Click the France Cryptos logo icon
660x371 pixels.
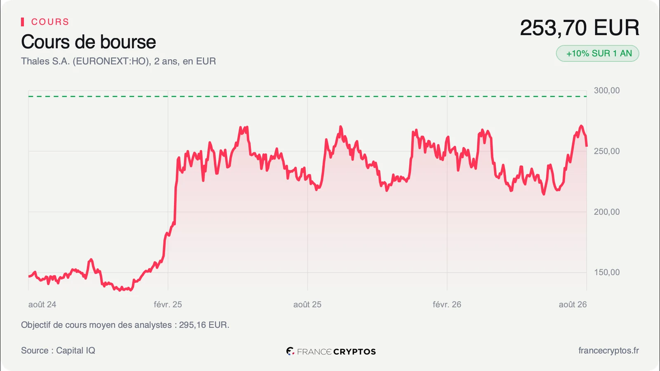(x=290, y=351)
